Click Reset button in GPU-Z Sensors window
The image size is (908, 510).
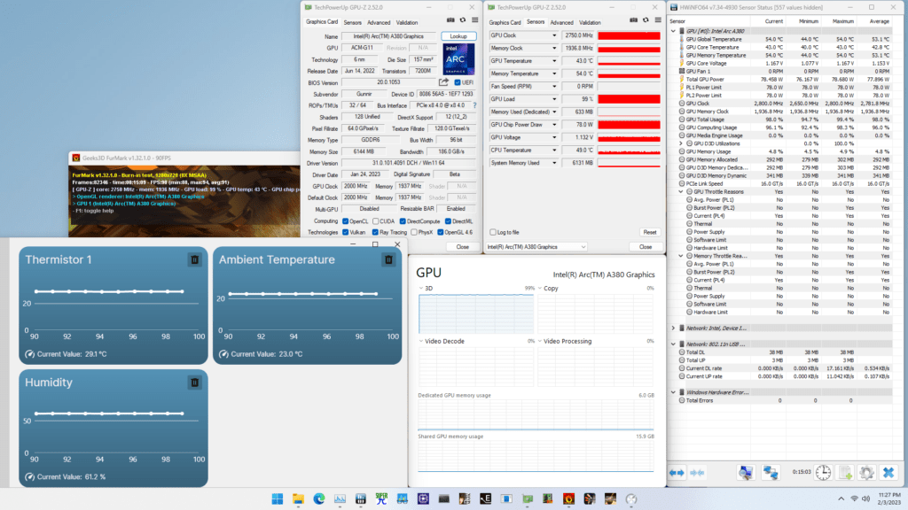click(650, 233)
